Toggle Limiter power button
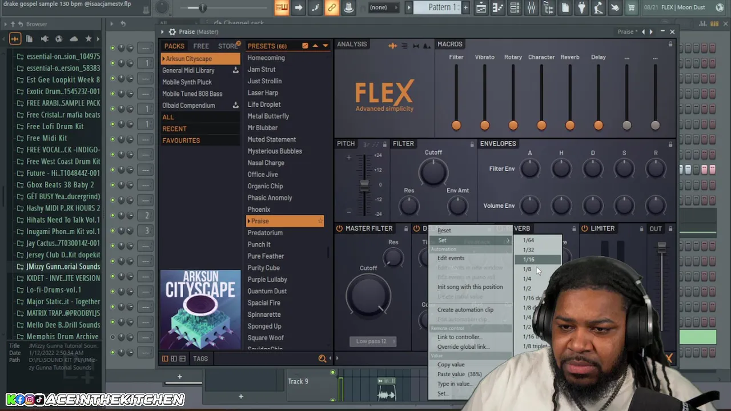The image size is (731, 411). 584,228
